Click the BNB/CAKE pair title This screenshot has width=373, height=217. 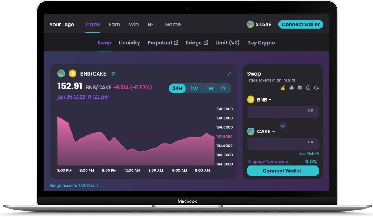[x=93, y=74]
